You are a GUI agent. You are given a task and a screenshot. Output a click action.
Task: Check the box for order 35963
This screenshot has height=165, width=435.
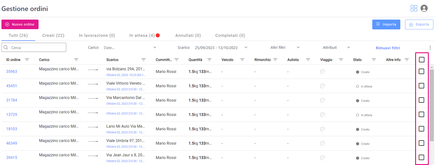coord(421,71)
